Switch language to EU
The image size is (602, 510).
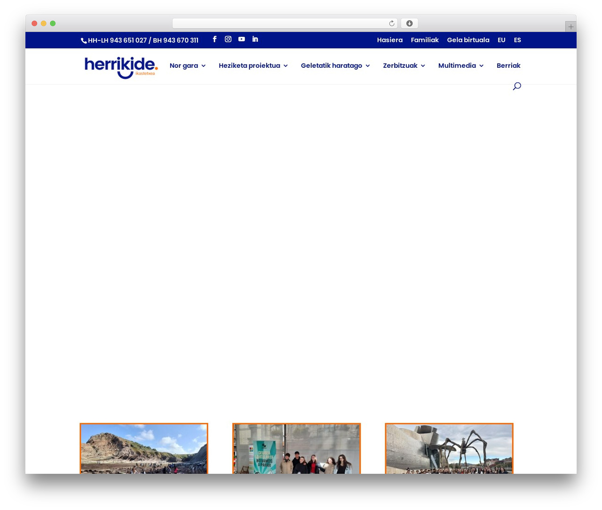pyautogui.click(x=501, y=40)
